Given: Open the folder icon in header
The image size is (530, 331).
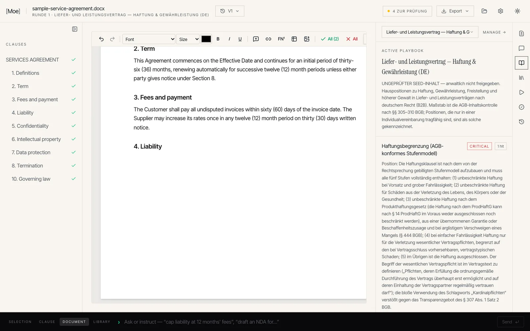Looking at the screenshot, I should click(x=484, y=11).
